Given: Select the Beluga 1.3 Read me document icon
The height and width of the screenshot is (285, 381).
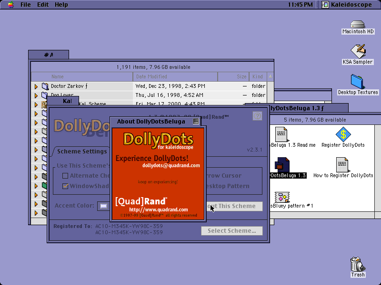Looking at the screenshot, I should tap(281, 134).
